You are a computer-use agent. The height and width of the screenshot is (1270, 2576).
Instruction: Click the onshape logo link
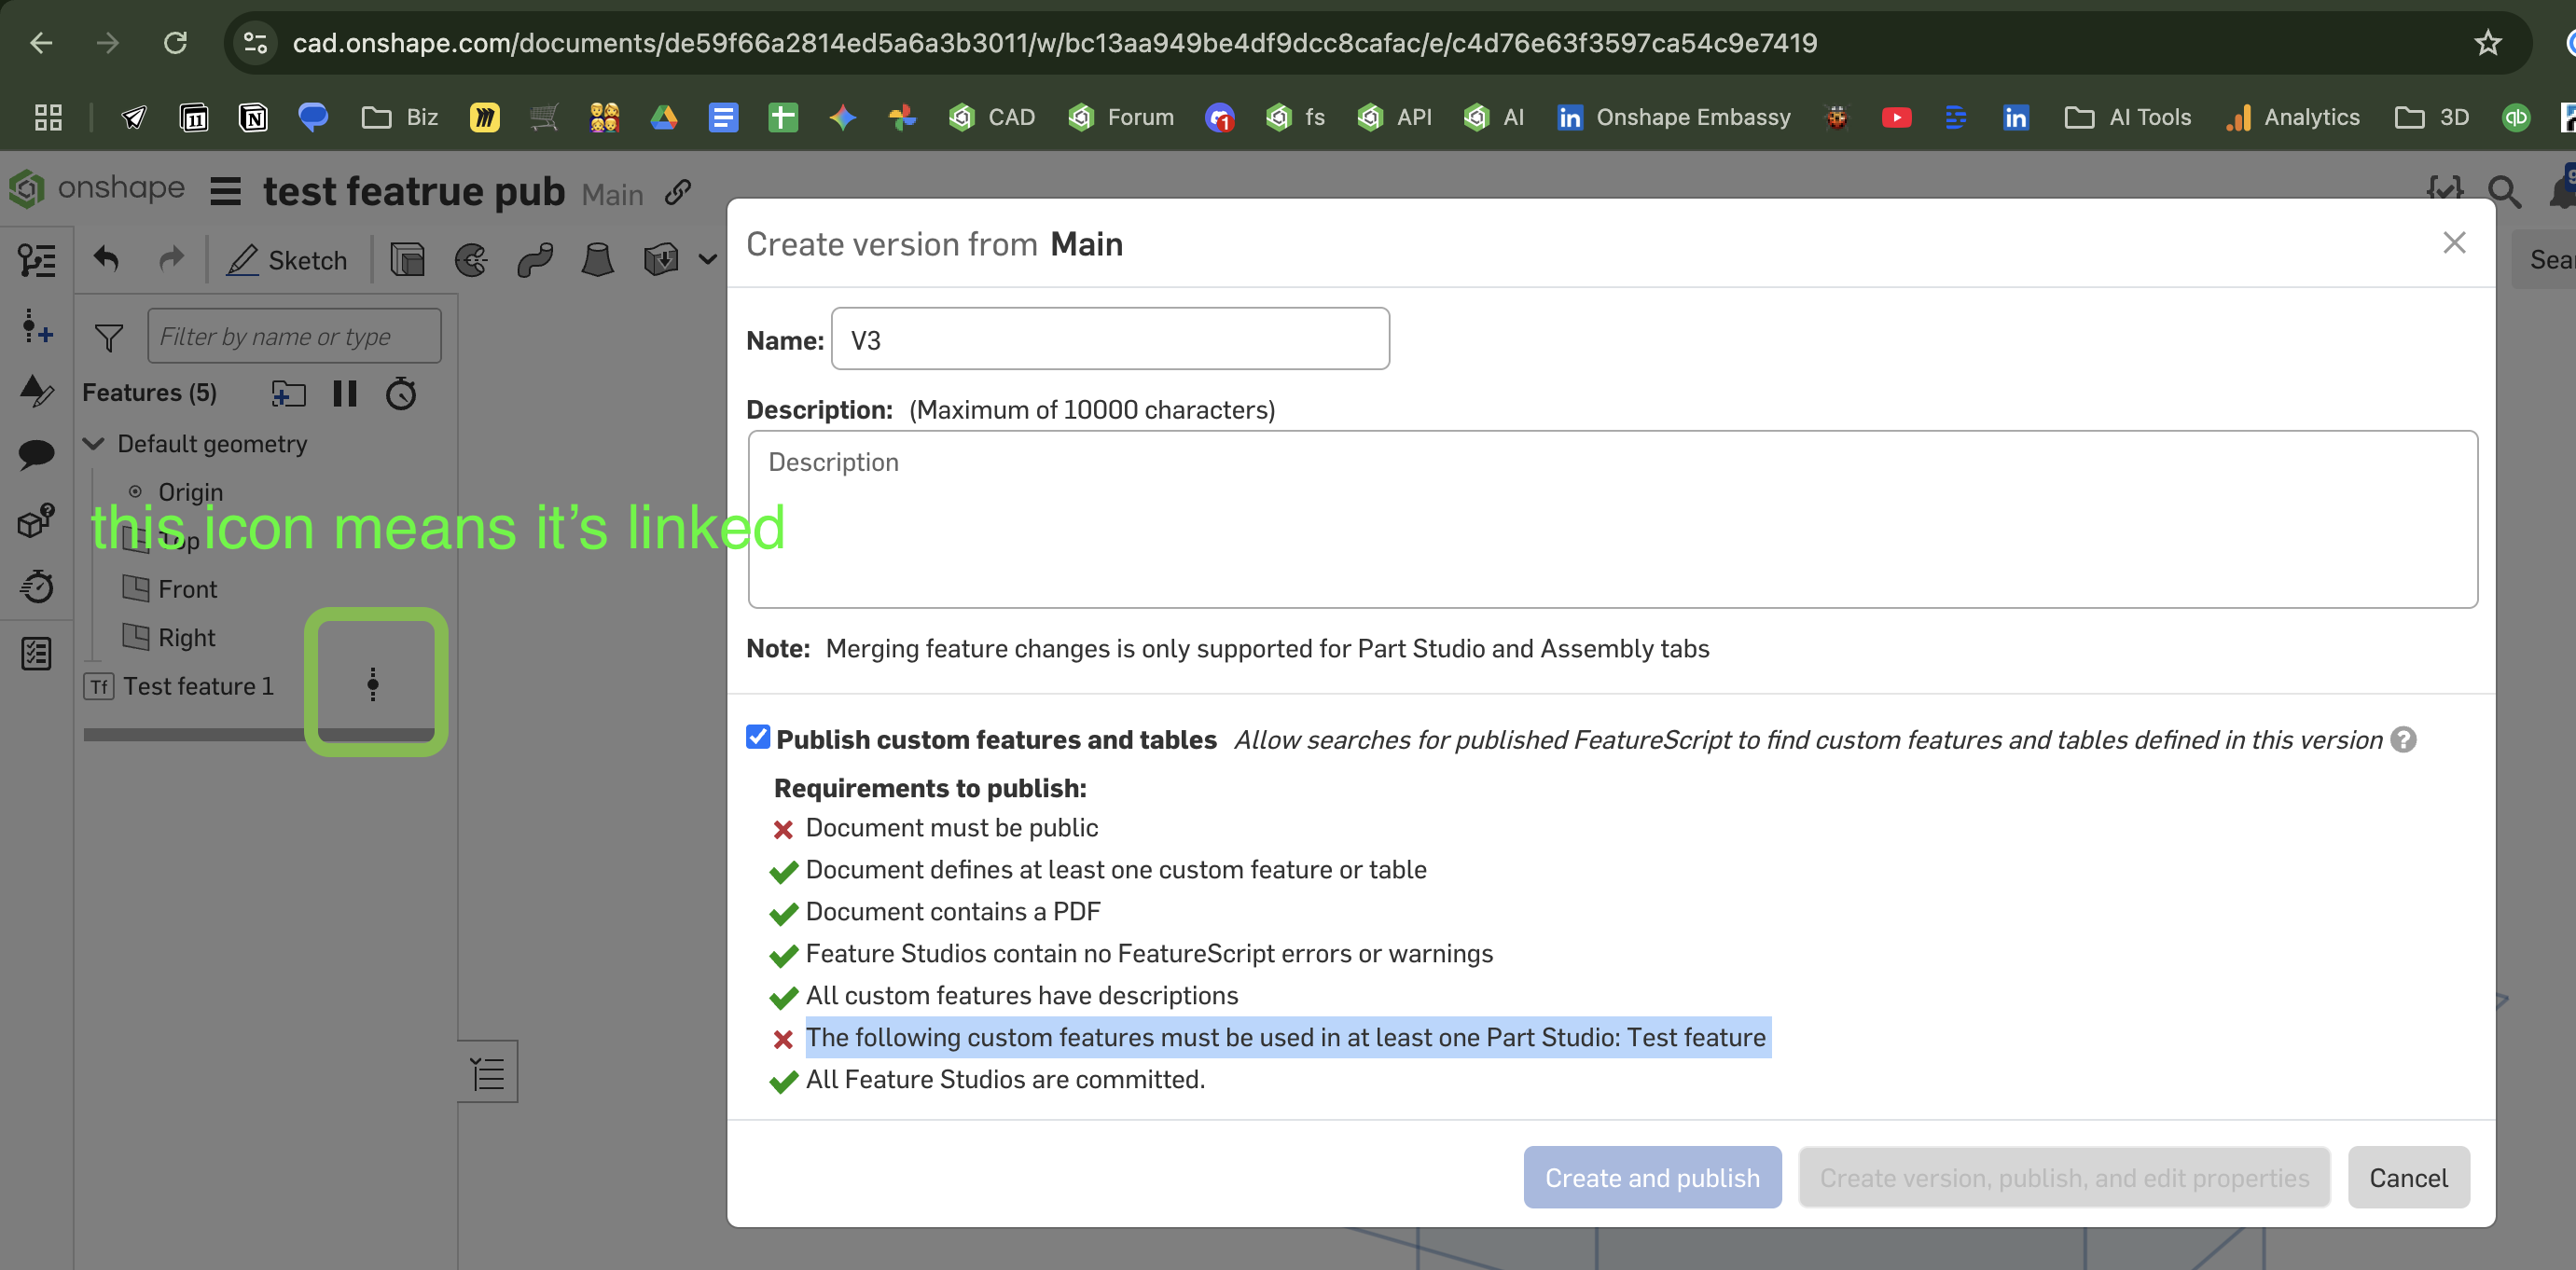(x=97, y=188)
